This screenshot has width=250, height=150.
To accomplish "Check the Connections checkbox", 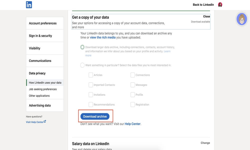I will pyautogui.click(x=132, y=75).
